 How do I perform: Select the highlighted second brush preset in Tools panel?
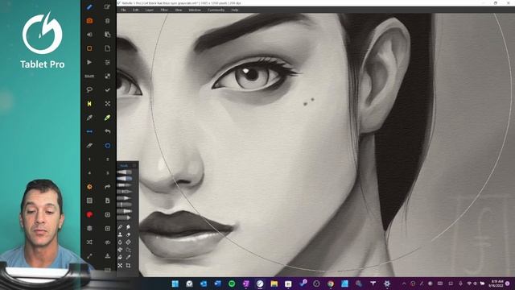click(x=125, y=179)
